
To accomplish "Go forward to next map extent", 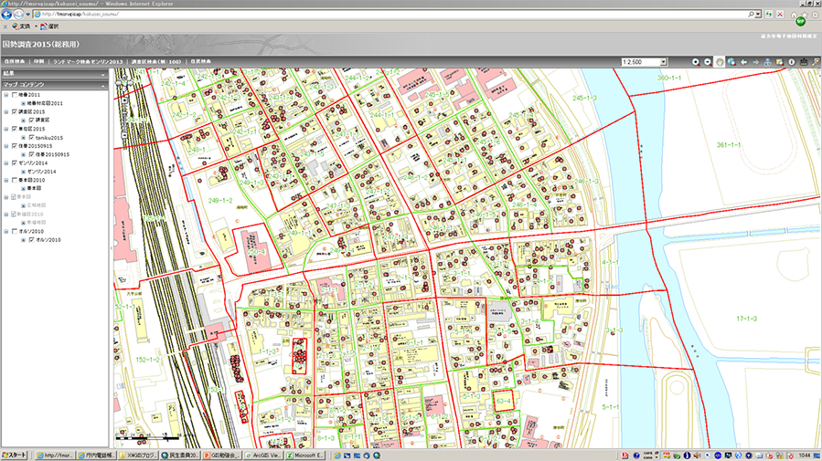I will point(755,61).
